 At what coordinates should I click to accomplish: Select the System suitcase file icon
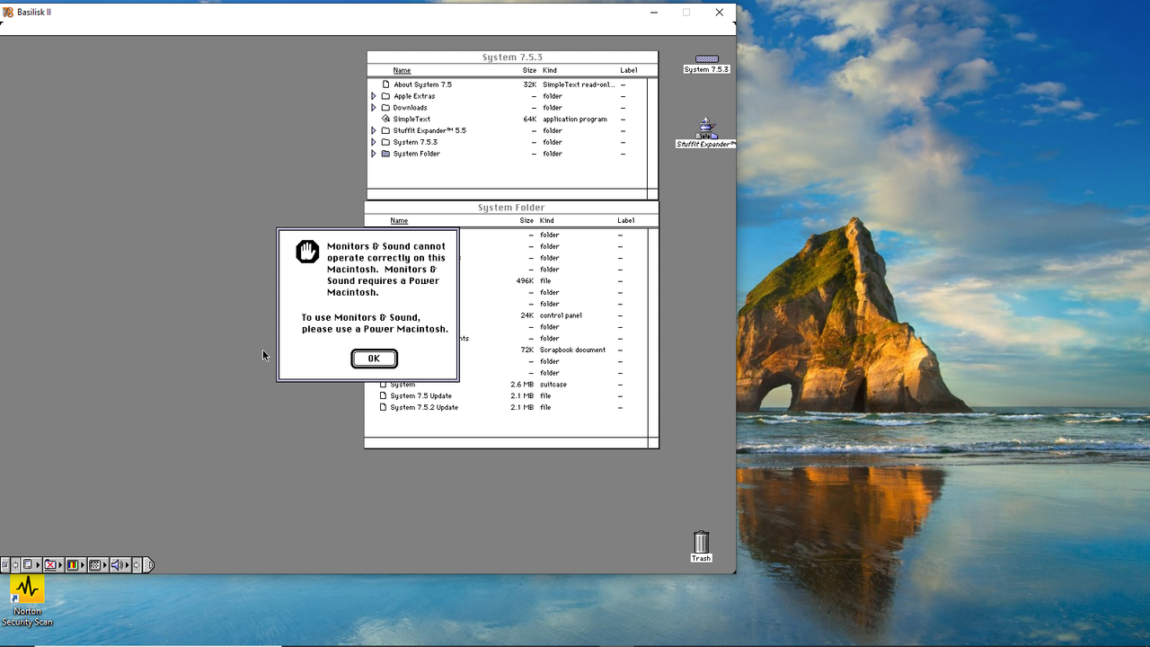(383, 385)
